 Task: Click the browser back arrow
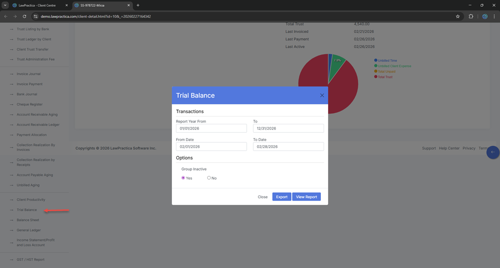coord(6,16)
